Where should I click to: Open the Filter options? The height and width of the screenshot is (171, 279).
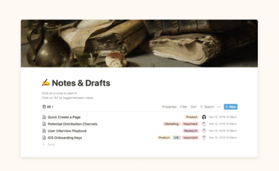coord(184,107)
